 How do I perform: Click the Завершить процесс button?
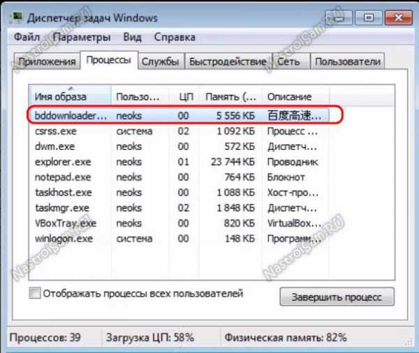337,296
